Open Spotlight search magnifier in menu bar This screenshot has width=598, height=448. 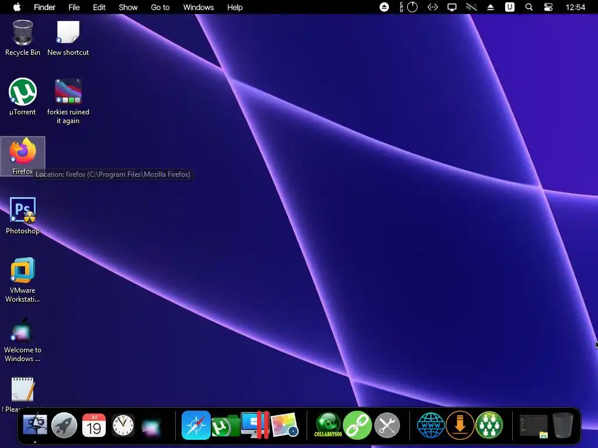529,7
